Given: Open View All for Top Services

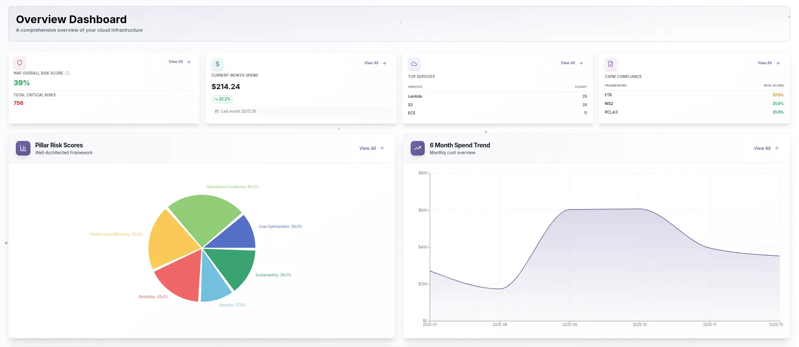Looking at the screenshot, I should (x=572, y=63).
